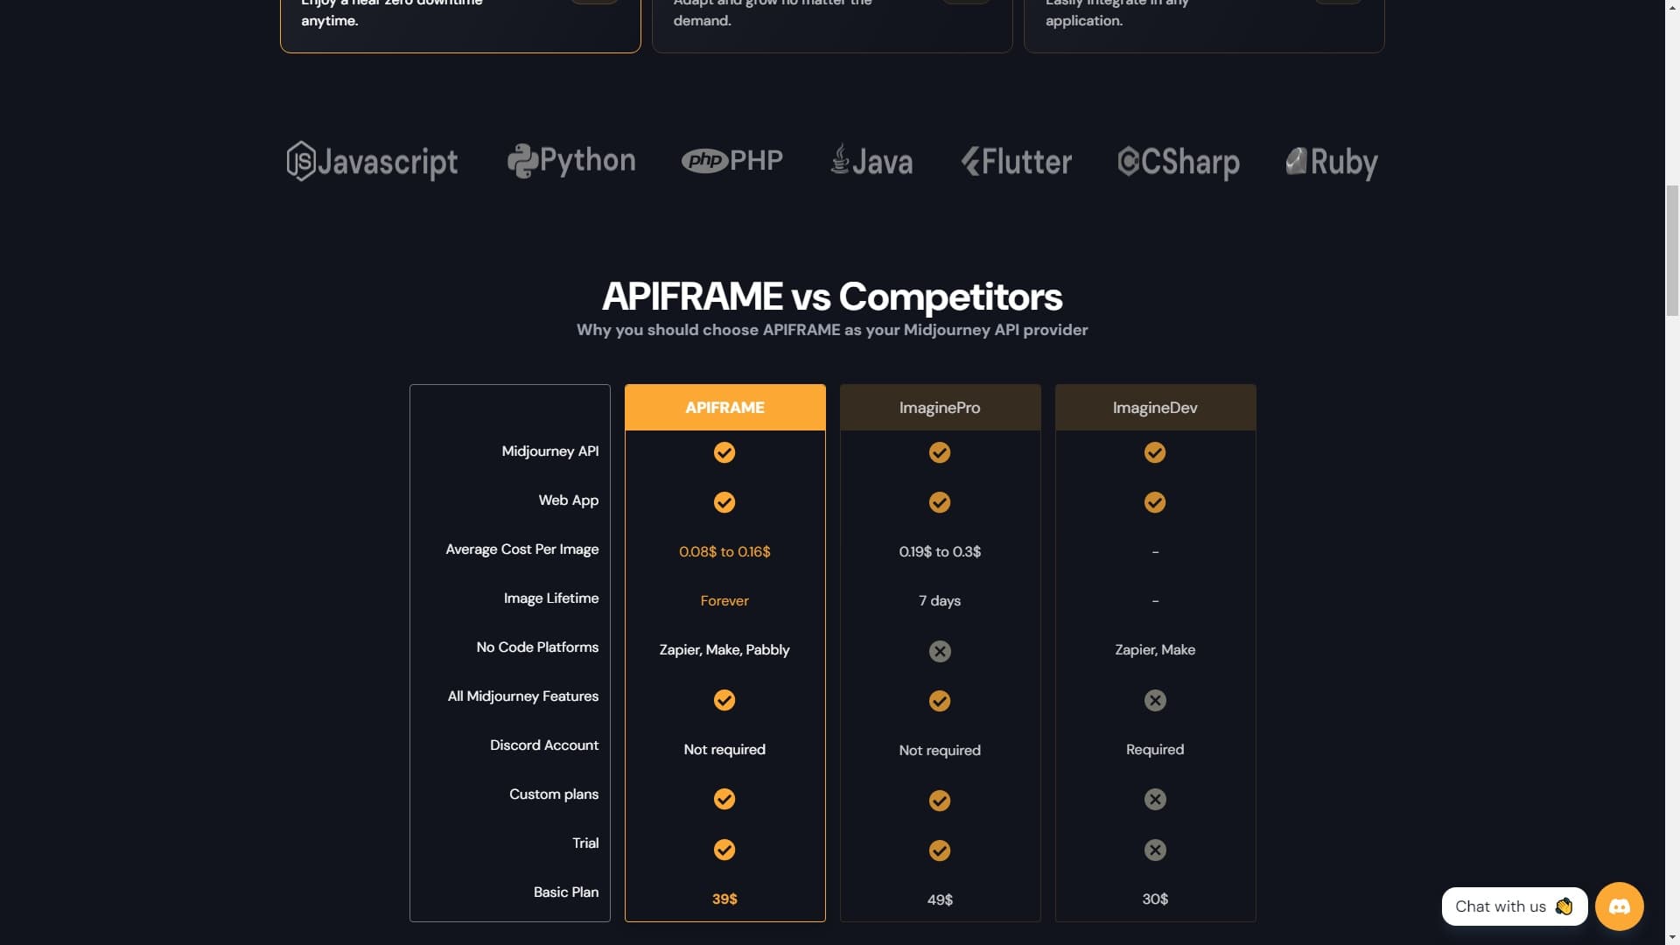Viewport: 1680px width, 945px height.
Task: Click the CSharp logo
Action: 1179,162
